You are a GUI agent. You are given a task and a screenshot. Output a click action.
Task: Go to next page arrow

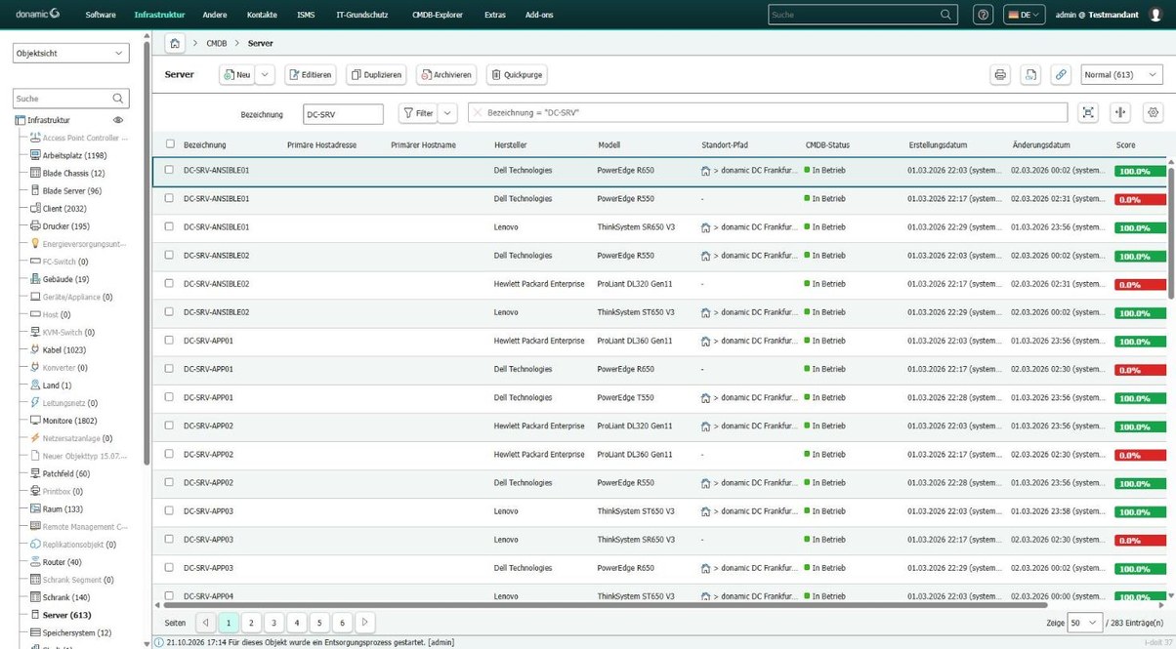coord(364,623)
